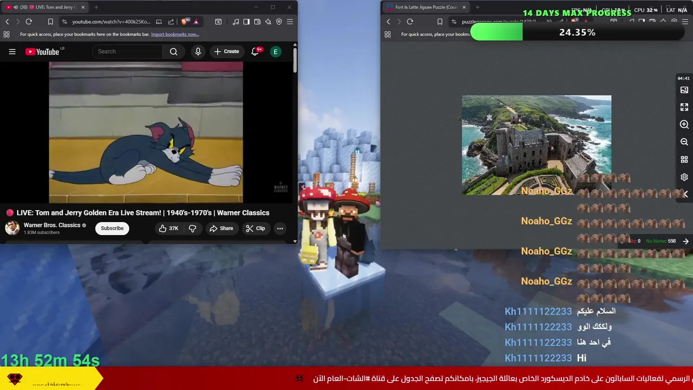The height and width of the screenshot is (390, 693).
Task: Open the apps grid icon on the puzzle window bookmarks bar
Action: pyautogui.click(x=388, y=34)
